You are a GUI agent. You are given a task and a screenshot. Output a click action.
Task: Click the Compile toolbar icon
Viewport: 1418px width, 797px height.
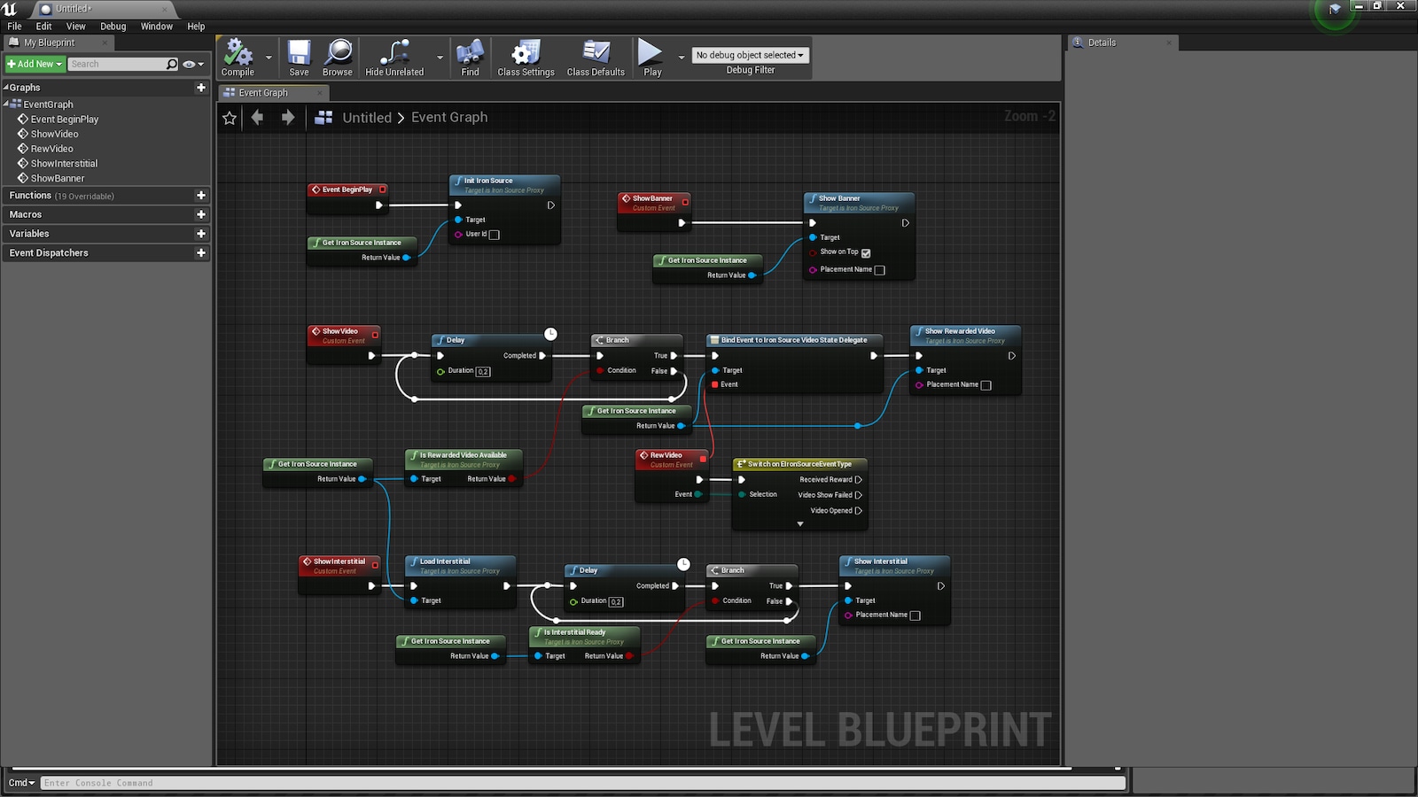(238, 53)
